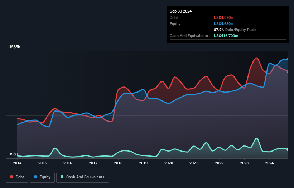294x188 pixels.
Task: Select the 2021 x-axis label
Action: pyautogui.click(x=194, y=163)
